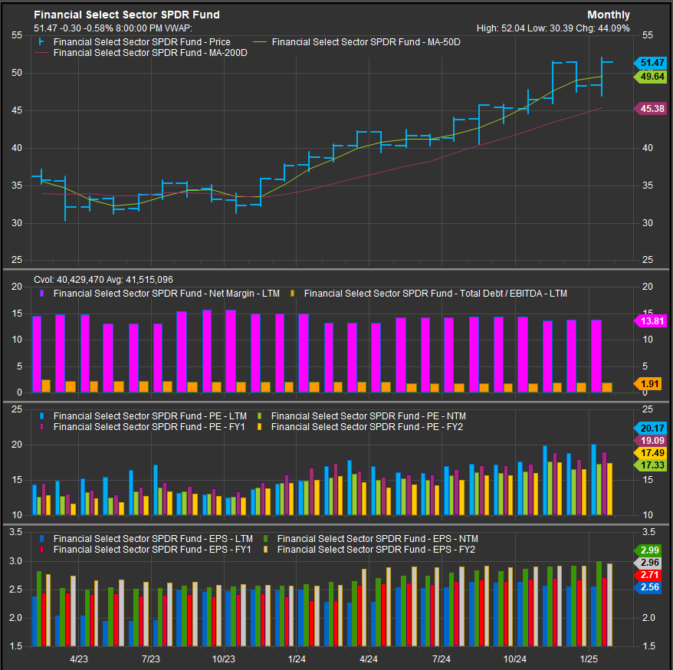673x670 pixels.
Task: Click the 4/24 date axis label
Action: click(369, 659)
